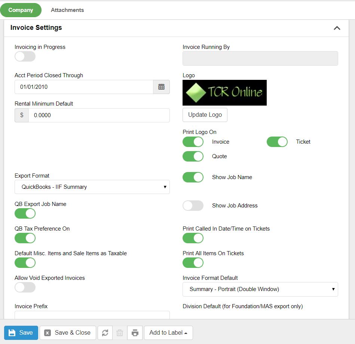The width and height of the screenshot is (355, 344).
Task: Enable the Invoicing in Progress toggle
Action: pyautogui.click(x=25, y=57)
